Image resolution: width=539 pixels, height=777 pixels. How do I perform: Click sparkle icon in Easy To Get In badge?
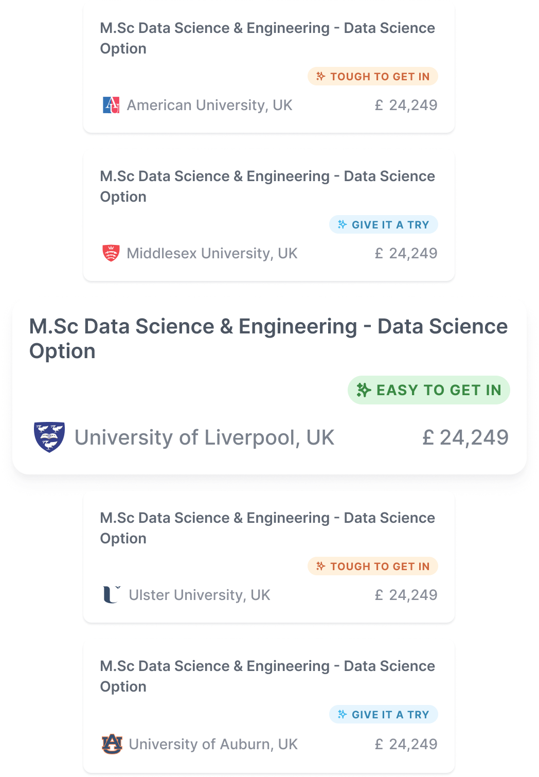[x=364, y=390]
